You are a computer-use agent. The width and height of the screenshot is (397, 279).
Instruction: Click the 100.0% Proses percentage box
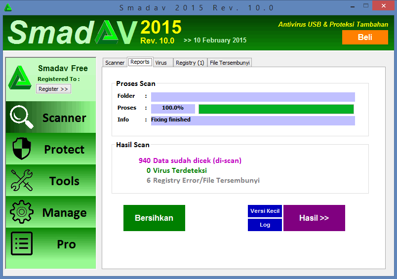coord(173,109)
